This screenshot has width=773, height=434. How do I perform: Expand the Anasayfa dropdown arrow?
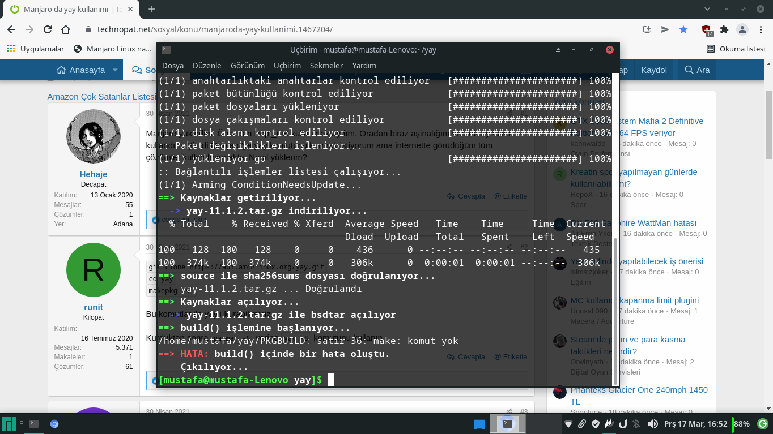115,70
